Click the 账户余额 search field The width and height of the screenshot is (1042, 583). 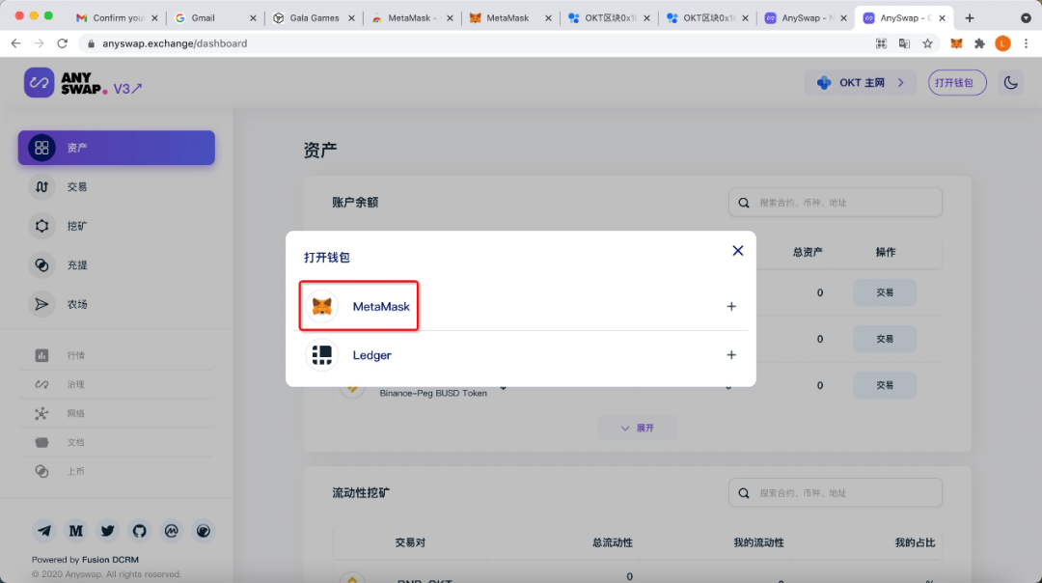click(836, 202)
